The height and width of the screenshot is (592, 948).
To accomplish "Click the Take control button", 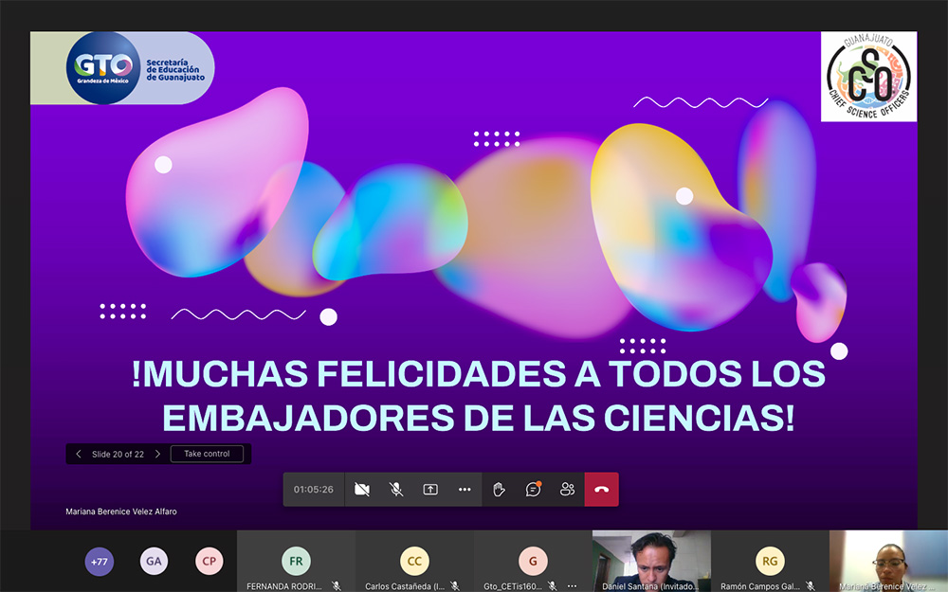I will [x=207, y=454].
